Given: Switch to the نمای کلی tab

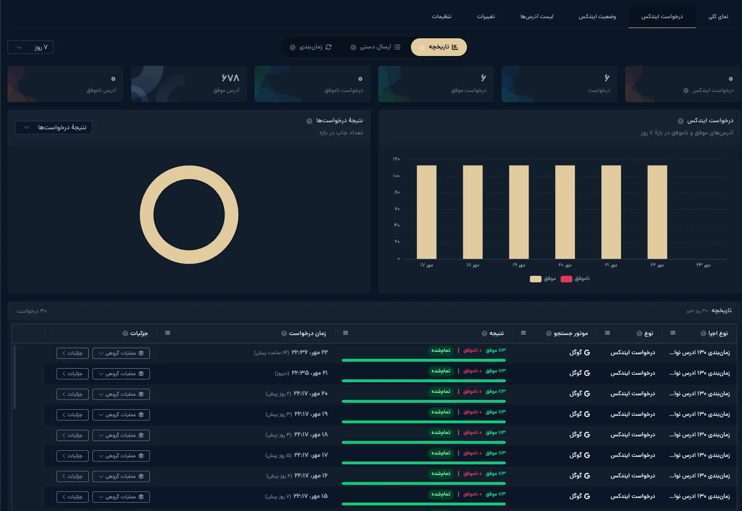Looking at the screenshot, I should 718,17.
